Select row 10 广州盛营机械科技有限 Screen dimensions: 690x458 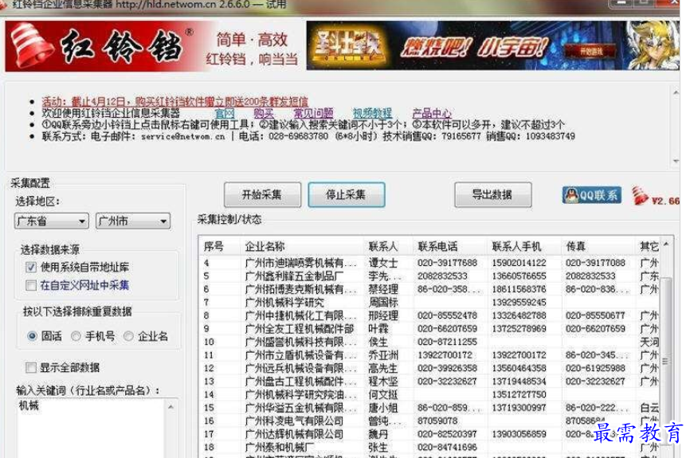click(429, 342)
